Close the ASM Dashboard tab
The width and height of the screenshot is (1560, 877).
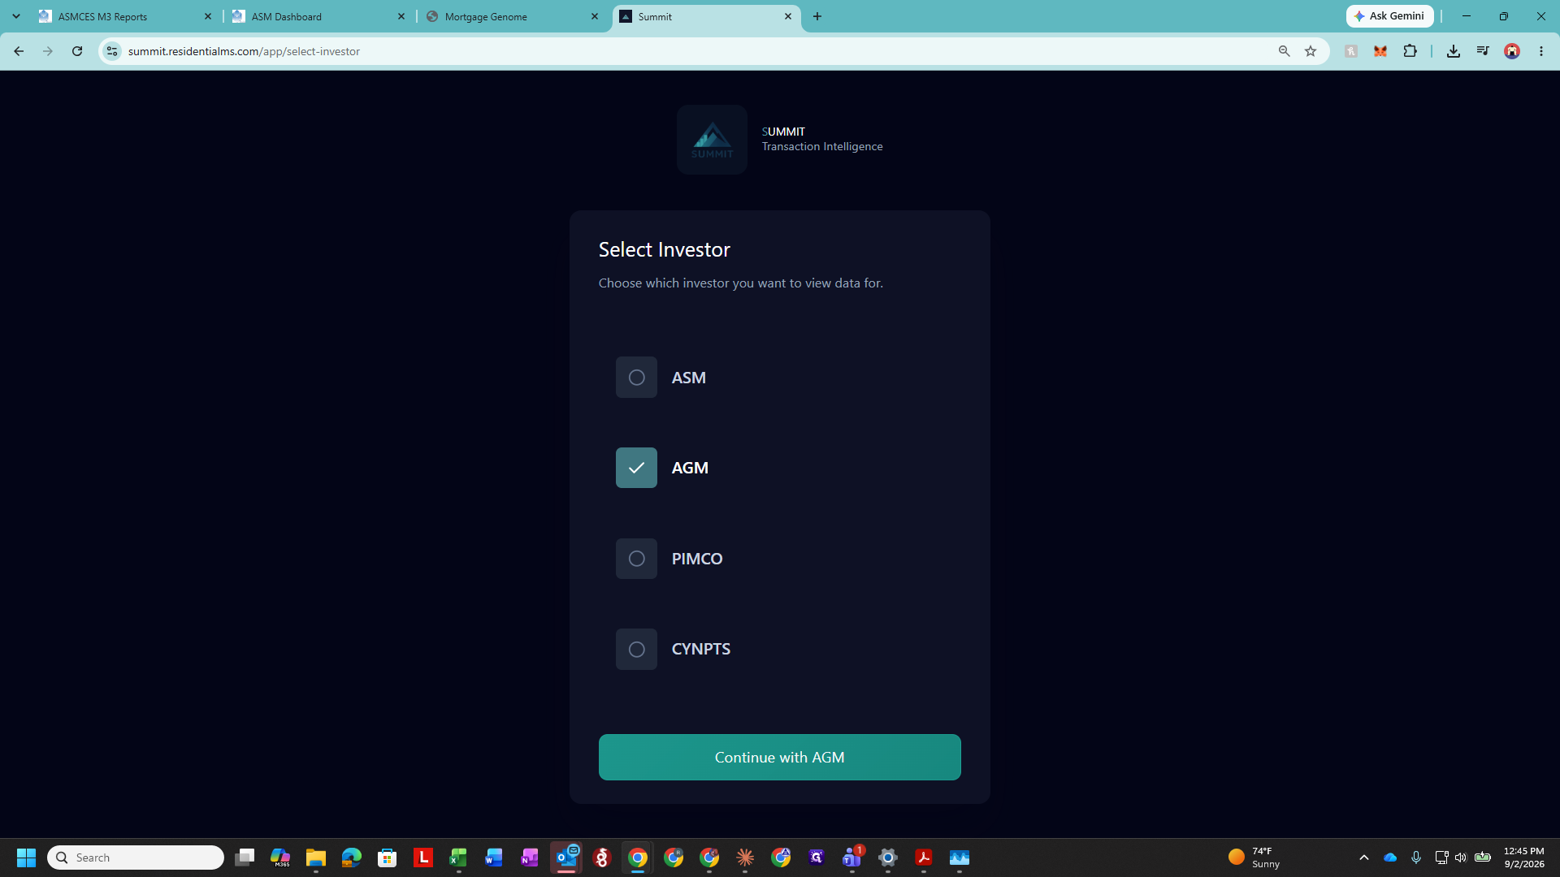(x=401, y=16)
